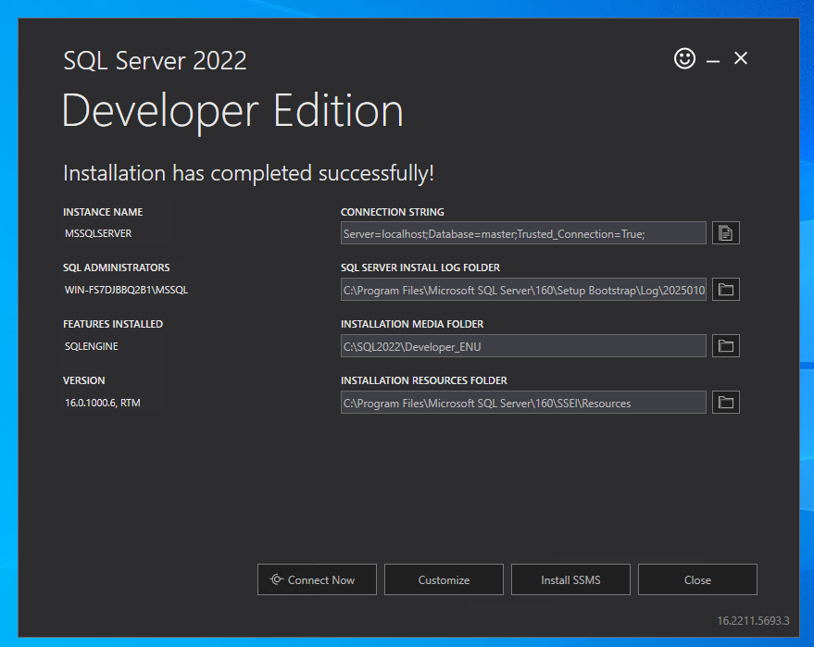The height and width of the screenshot is (647, 814).
Task: Click inside the install log folder path field
Action: [x=523, y=290]
